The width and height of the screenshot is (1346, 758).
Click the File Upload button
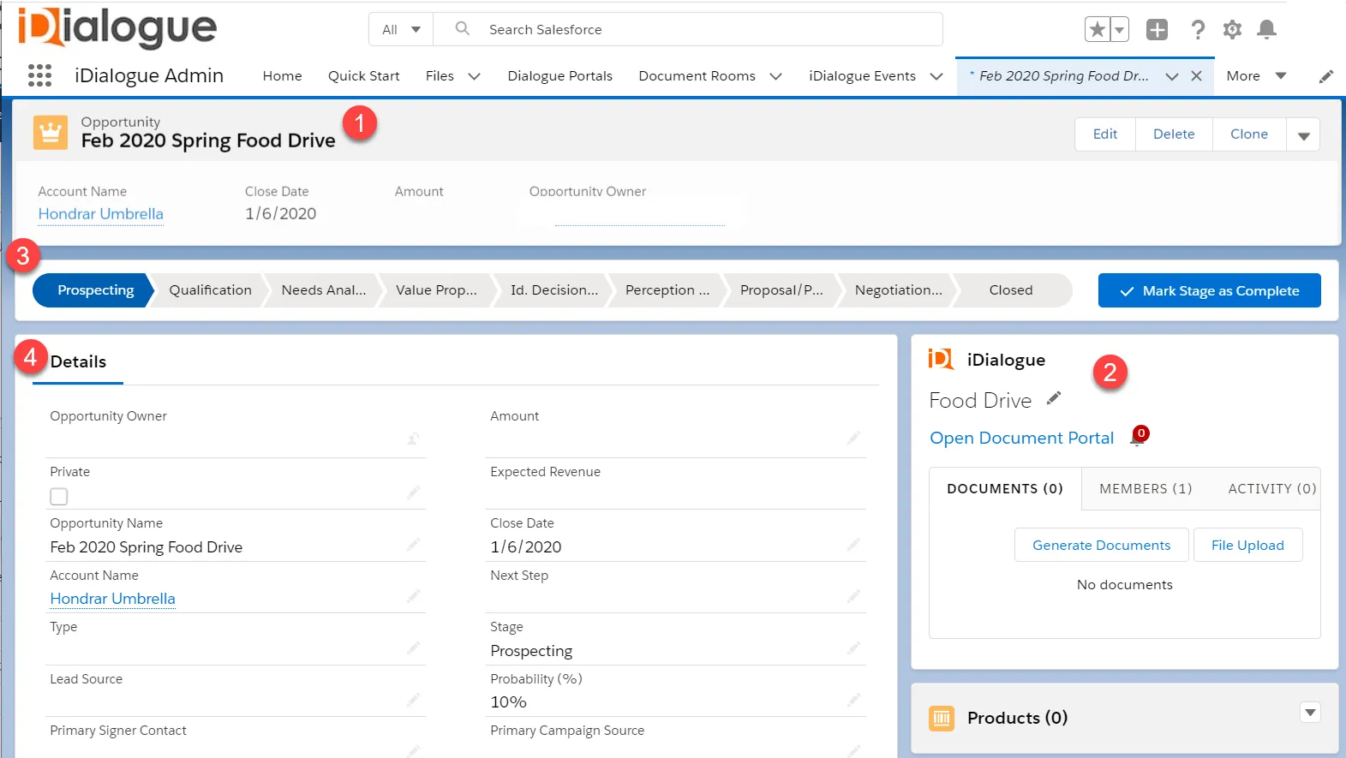1247,545
